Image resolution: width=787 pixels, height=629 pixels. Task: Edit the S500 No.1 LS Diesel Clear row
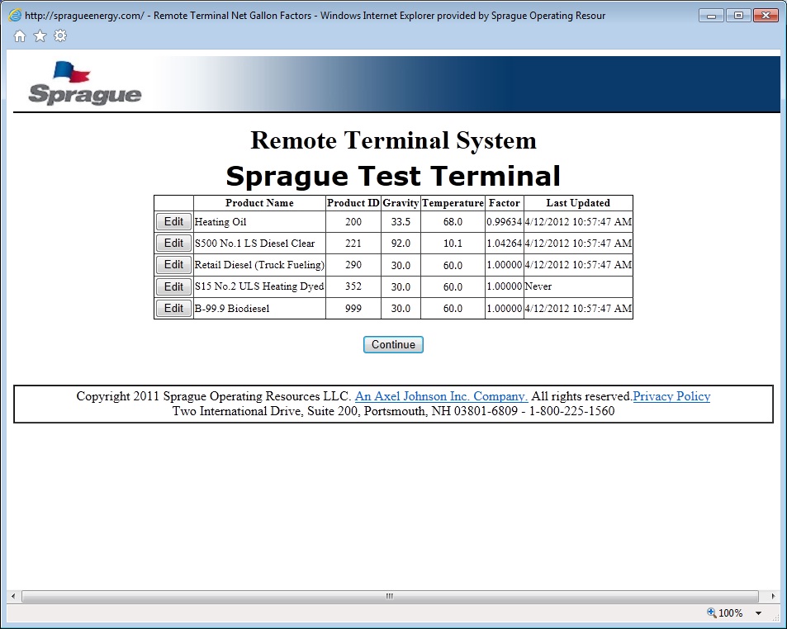173,243
